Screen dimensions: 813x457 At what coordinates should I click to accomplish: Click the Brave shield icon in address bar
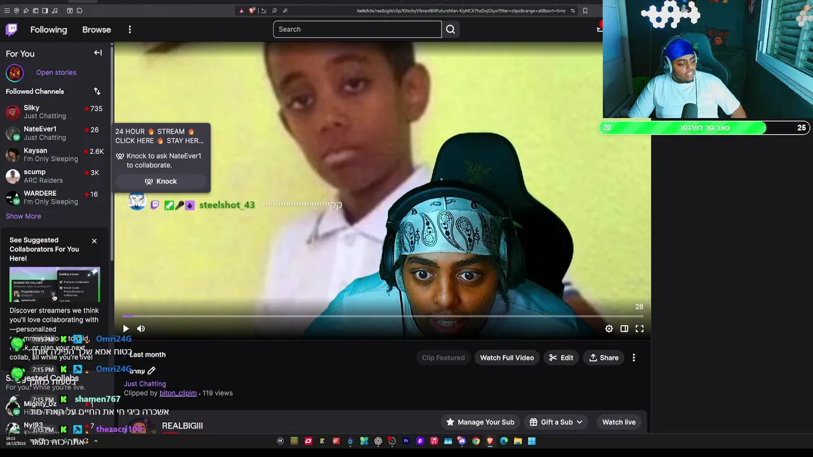(x=252, y=11)
